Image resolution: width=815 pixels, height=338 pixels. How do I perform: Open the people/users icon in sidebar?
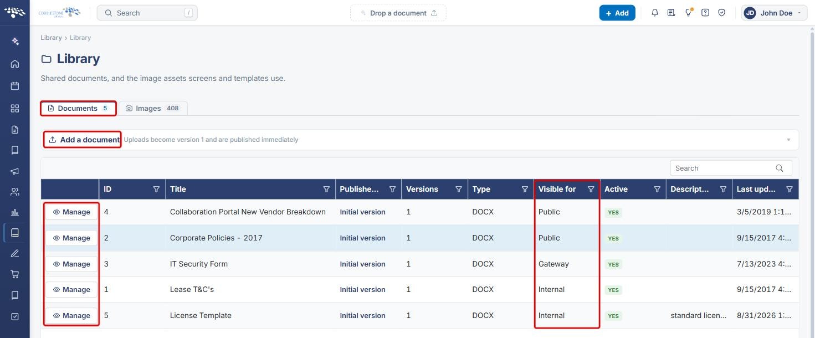[x=15, y=192]
